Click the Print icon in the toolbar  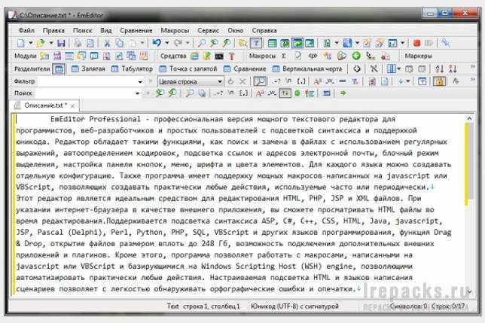(x=78, y=43)
